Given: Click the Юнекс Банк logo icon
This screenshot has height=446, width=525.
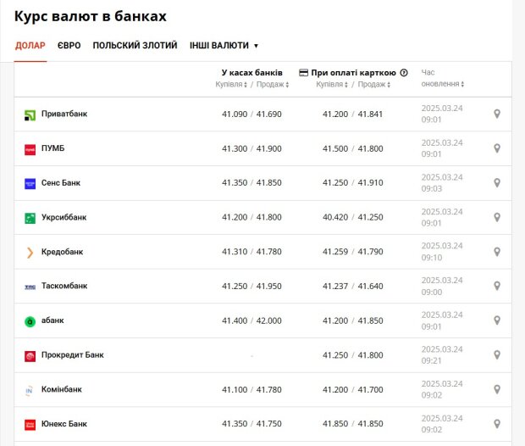Looking at the screenshot, I should click(x=30, y=425).
